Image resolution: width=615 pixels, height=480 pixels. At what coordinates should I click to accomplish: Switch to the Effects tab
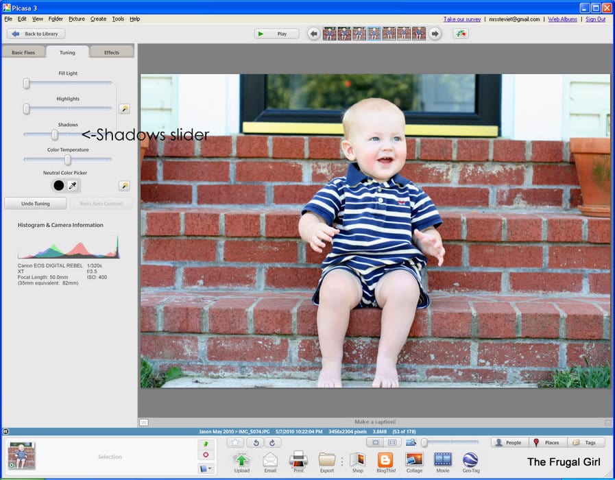click(x=111, y=52)
